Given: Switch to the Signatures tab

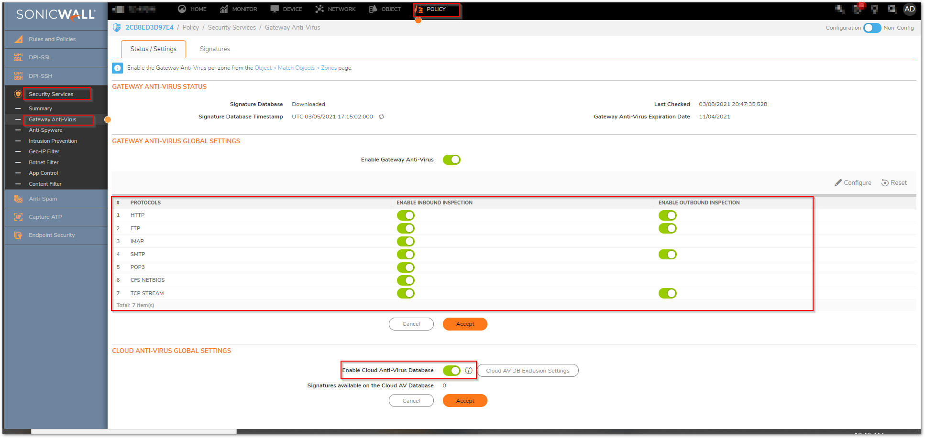Looking at the screenshot, I should tap(215, 49).
